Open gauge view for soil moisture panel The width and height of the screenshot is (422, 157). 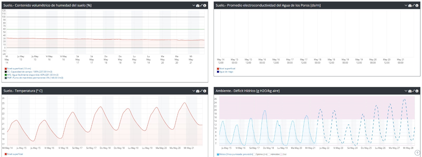198,6
